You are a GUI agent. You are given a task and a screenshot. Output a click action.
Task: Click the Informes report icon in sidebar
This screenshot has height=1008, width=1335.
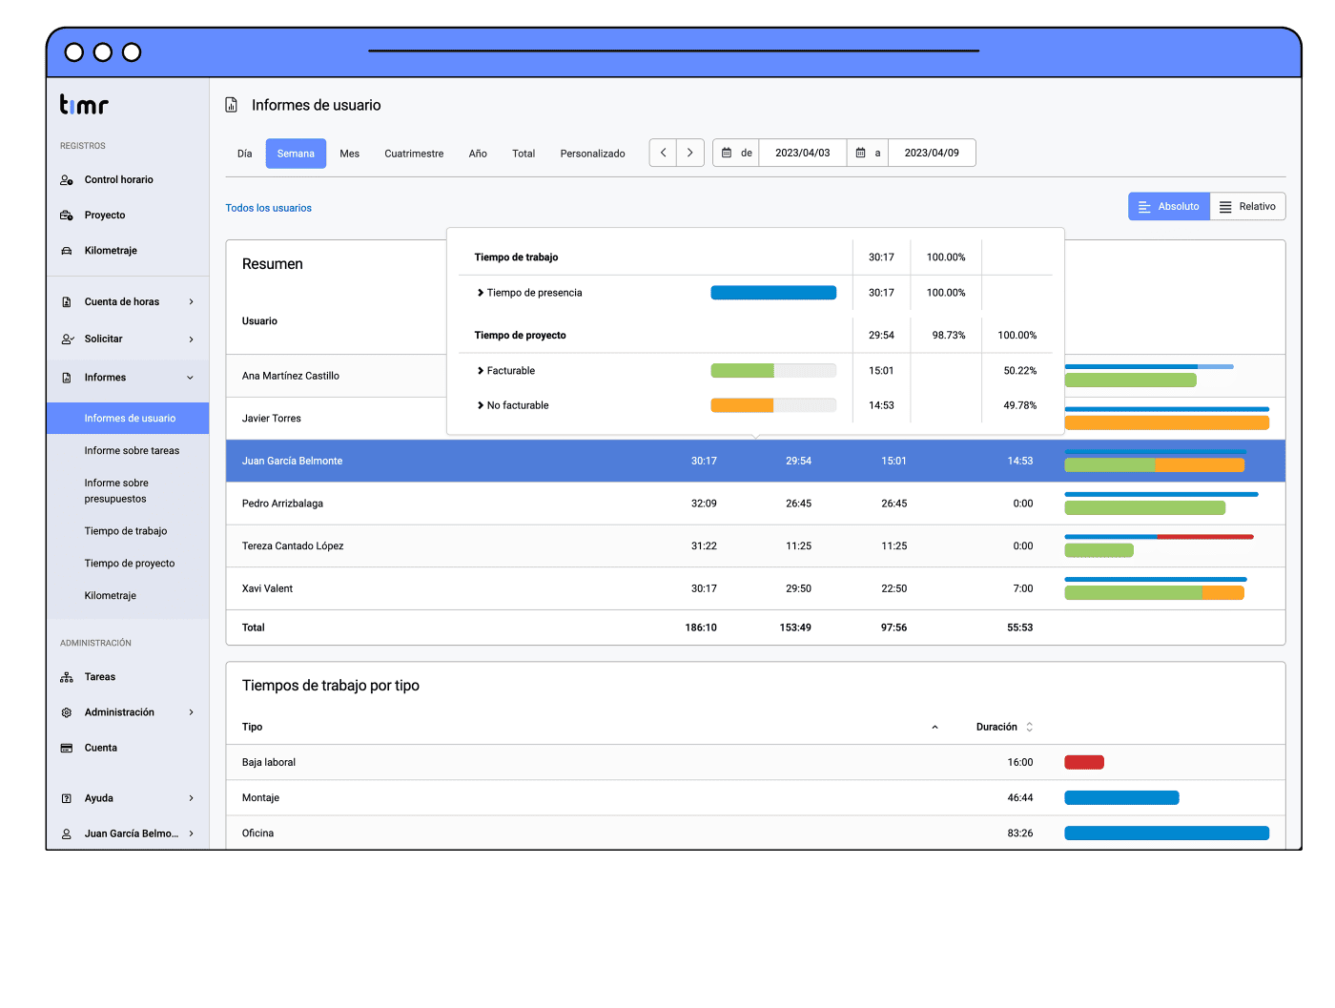coord(67,378)
